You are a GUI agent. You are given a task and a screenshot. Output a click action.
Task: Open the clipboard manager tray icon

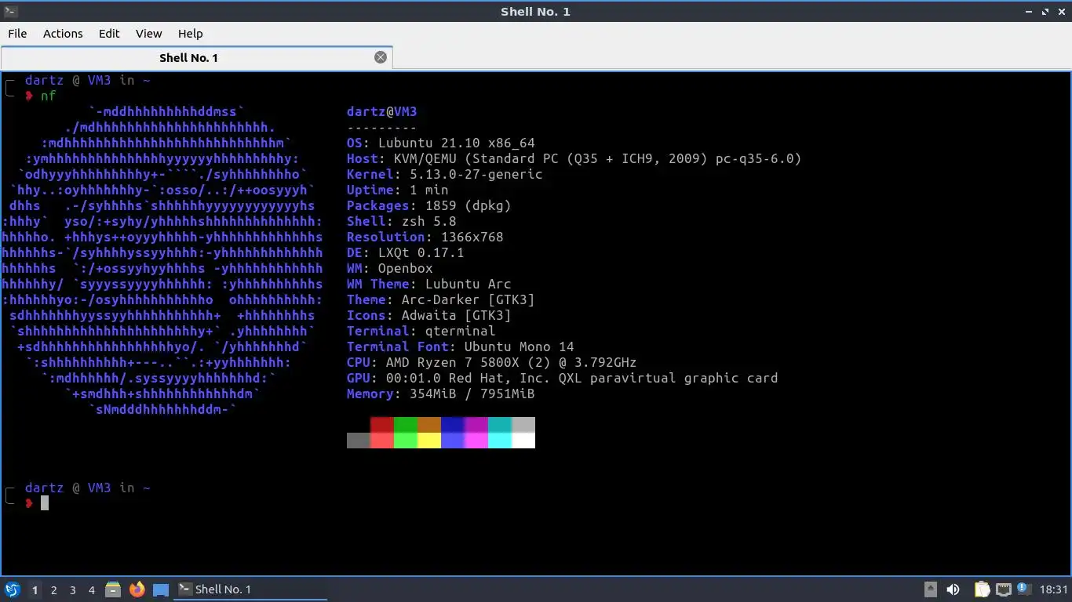(x=982, y=589)
